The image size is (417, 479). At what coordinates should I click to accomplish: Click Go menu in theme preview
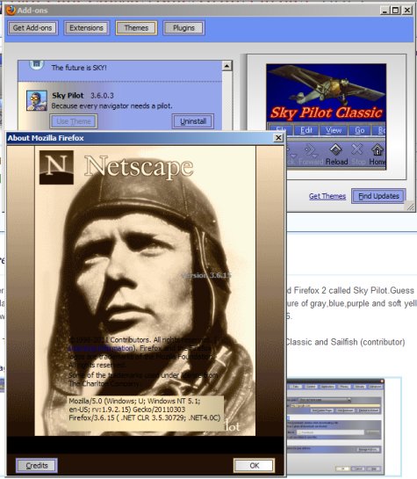(359, 130)
